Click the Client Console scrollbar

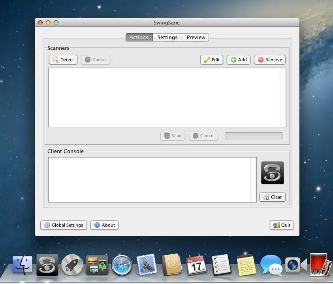click(253, 180)
